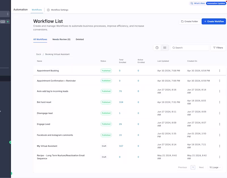Switch to the clock/history view icon
The width and height of the screenshot is (227, 178).
[x=157, y=47]
